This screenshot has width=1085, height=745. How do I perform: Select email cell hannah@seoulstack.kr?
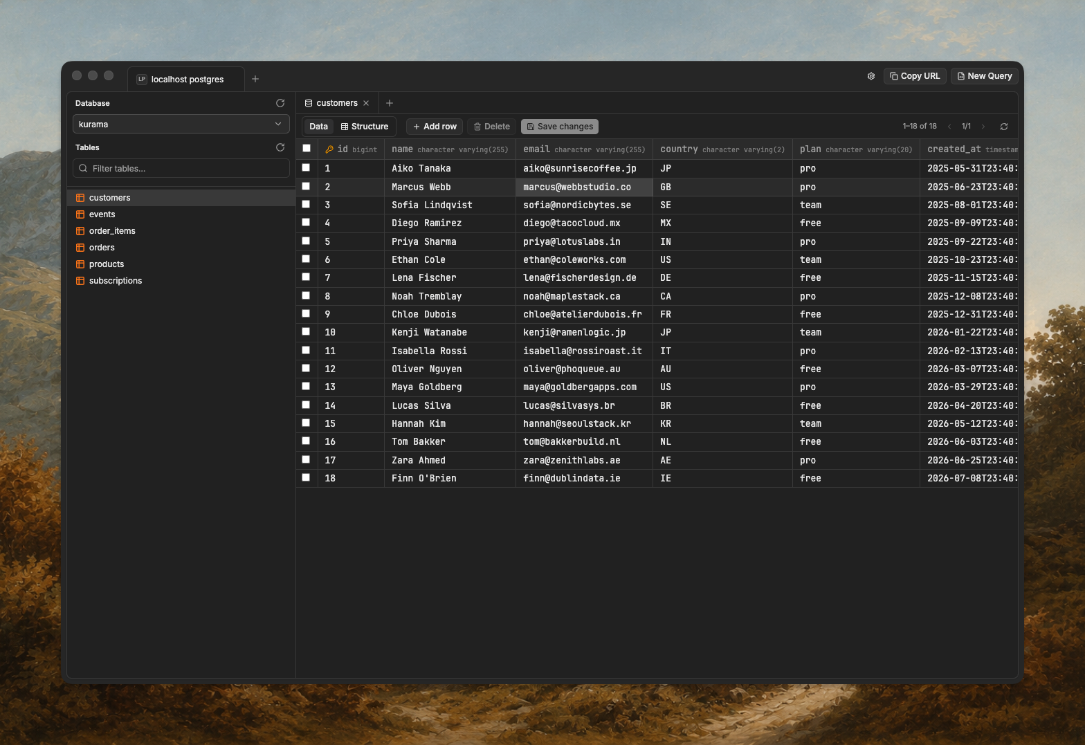pyautogui.click(x=584, y=423)
